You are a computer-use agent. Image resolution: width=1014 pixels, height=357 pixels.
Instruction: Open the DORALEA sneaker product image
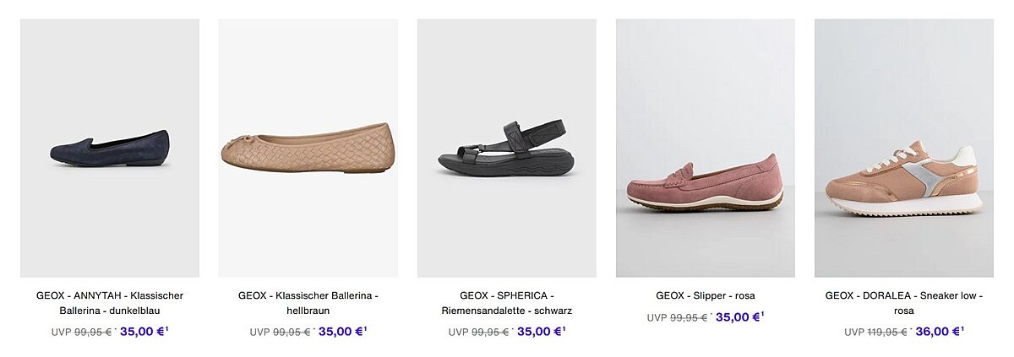903,149
